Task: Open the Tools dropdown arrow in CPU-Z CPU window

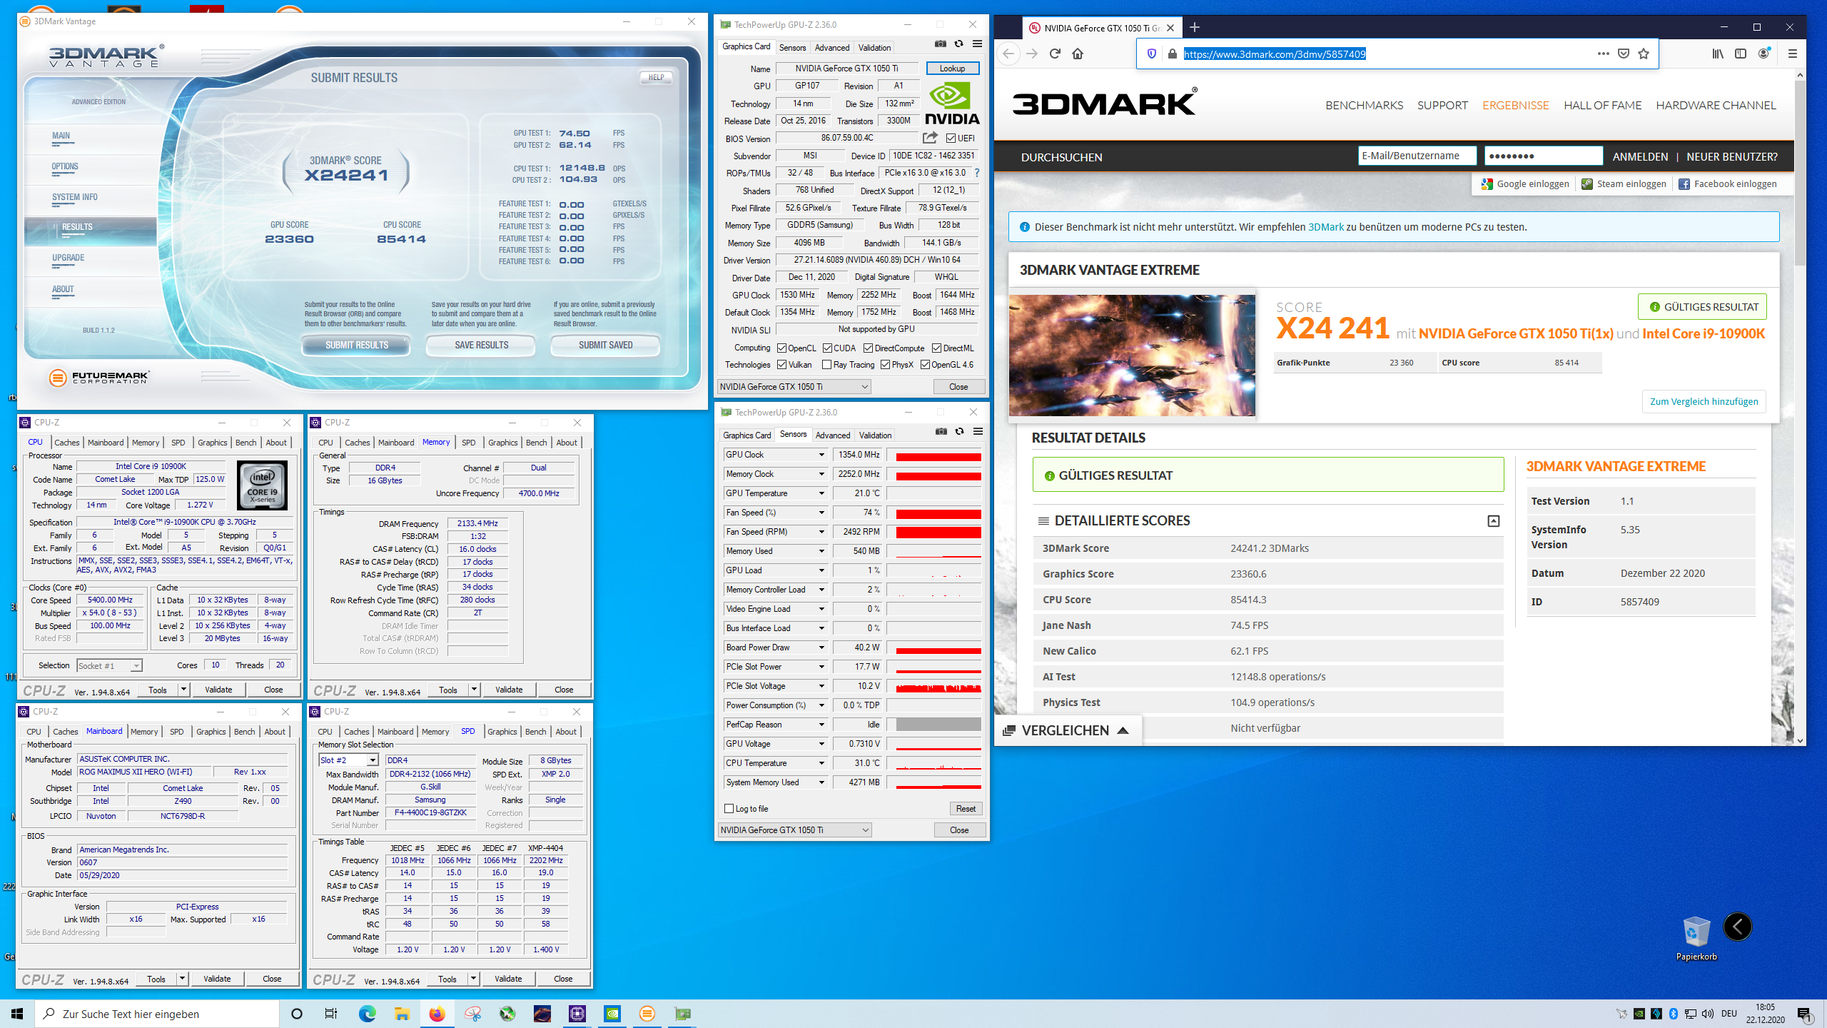Action: pyautogui.click(x=183, y=690)
